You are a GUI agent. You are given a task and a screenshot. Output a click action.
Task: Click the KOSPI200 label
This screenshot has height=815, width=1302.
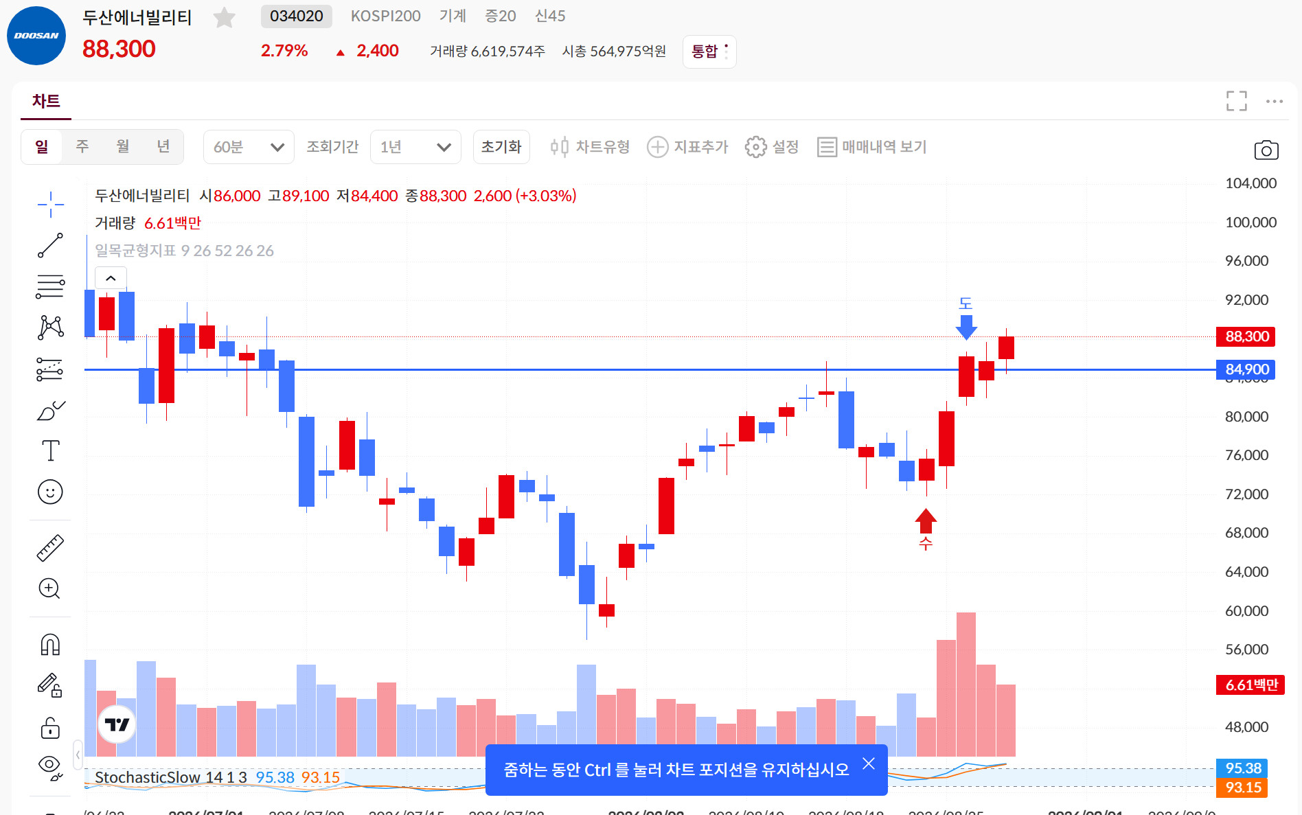[x=386, y=16]
